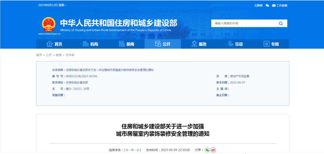Click the 主题词 label

(x=222, y=89)
